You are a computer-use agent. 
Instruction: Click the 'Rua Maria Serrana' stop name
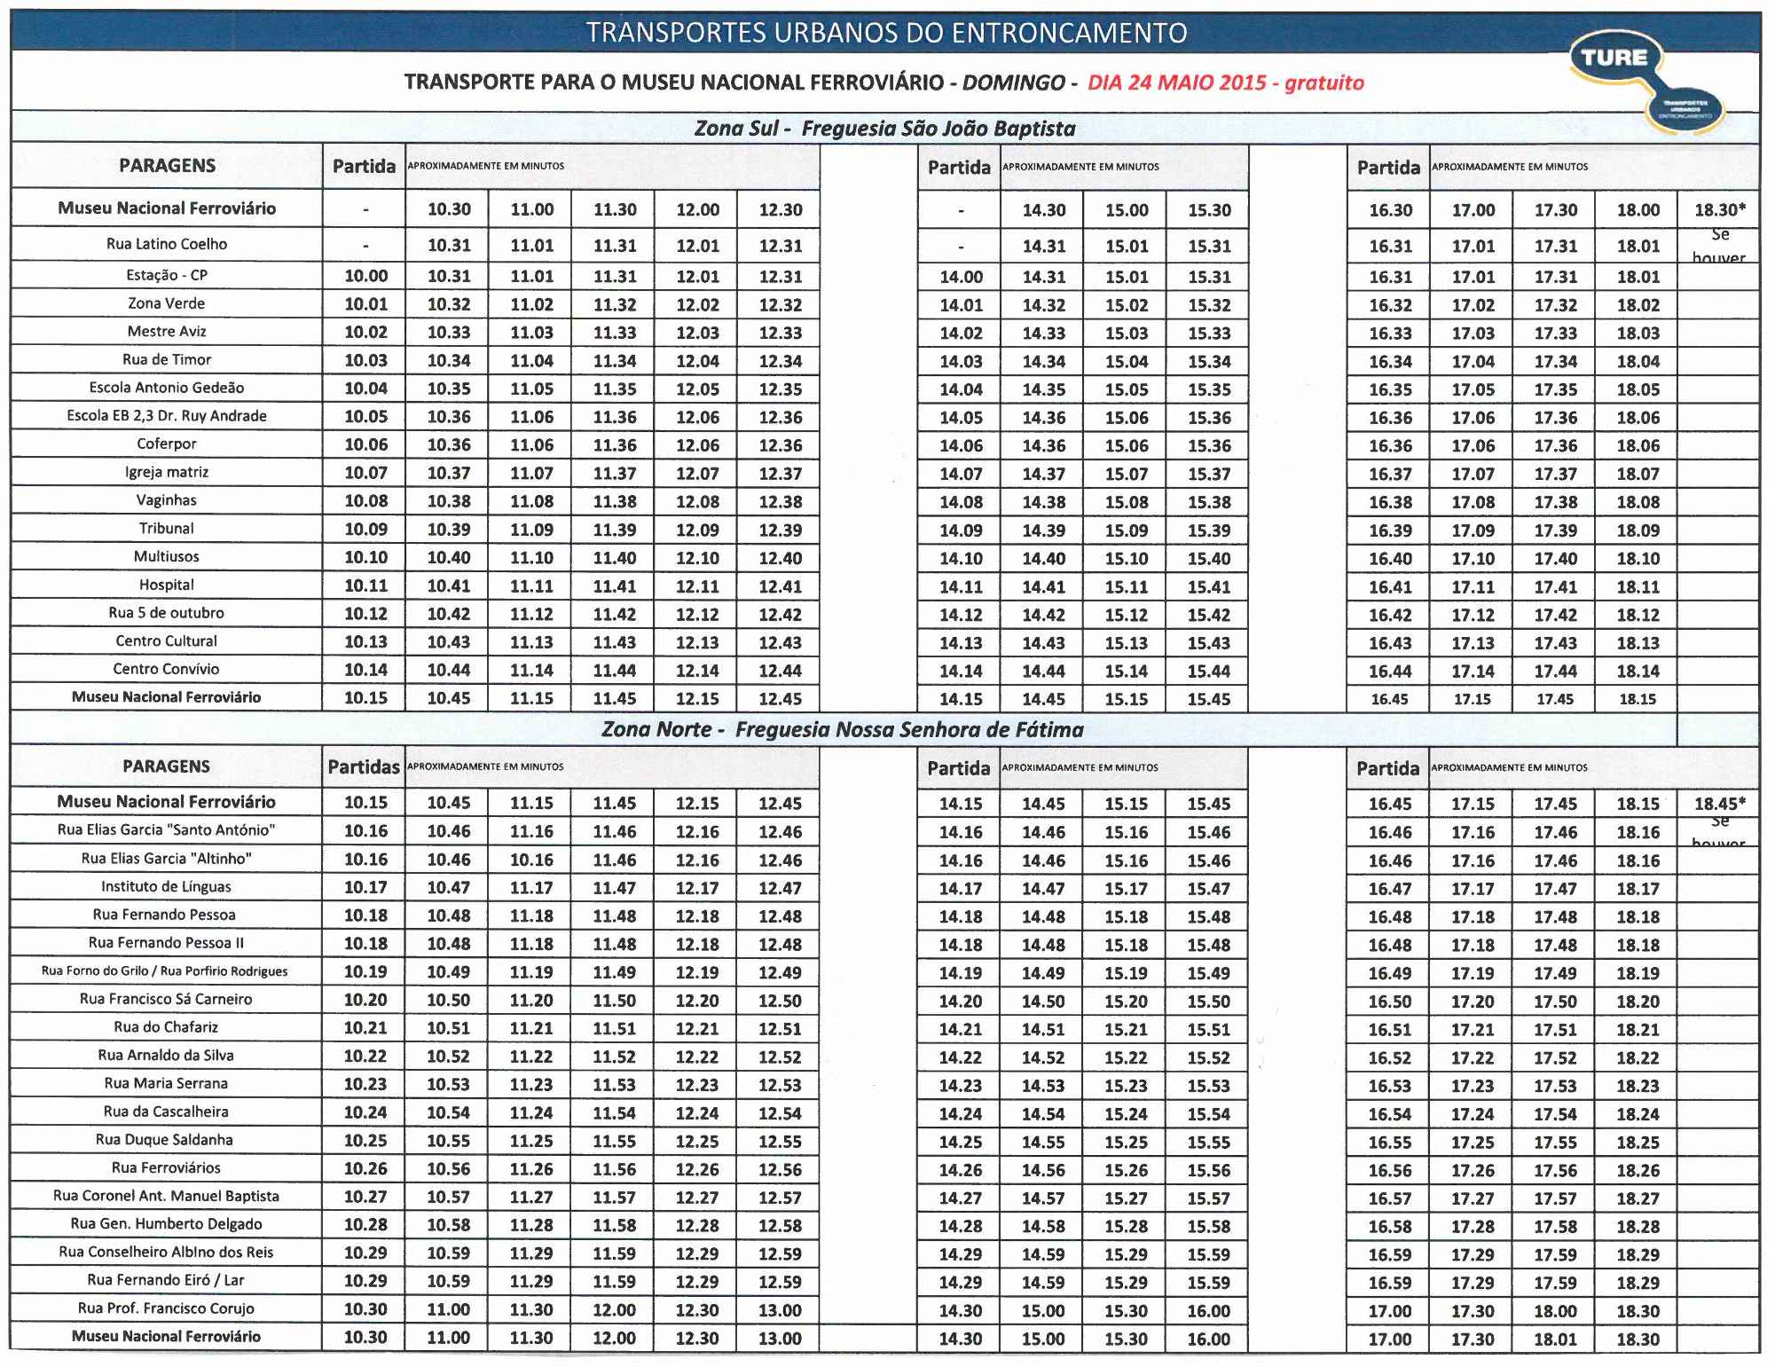pos(167,1083)
